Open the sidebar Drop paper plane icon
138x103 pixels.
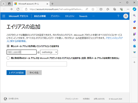(134, 52)
